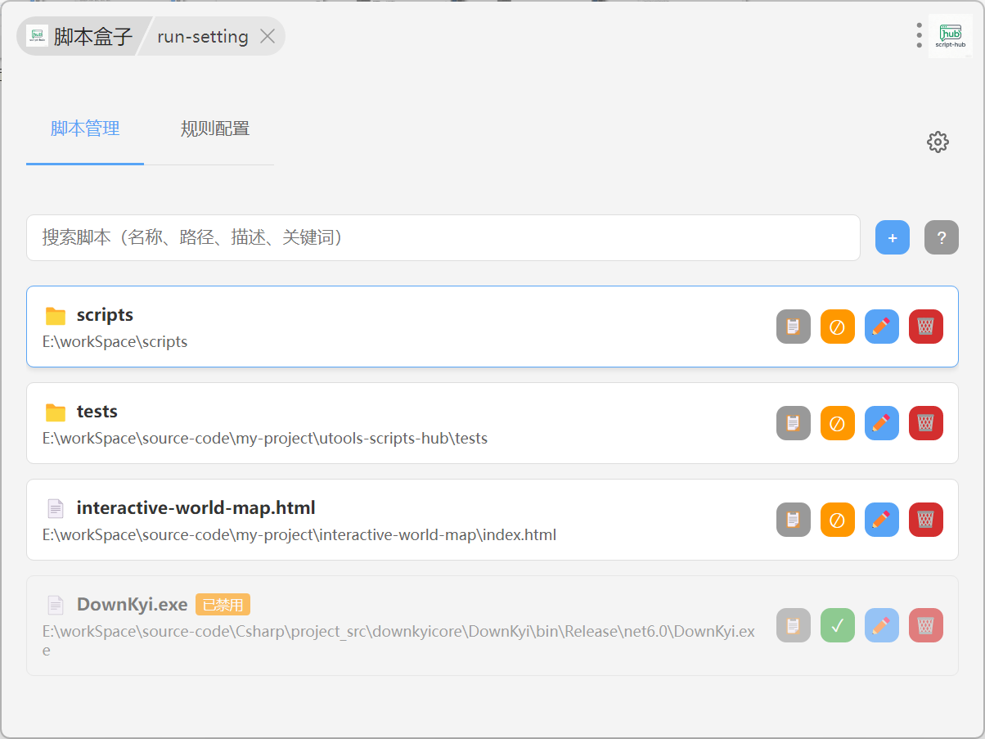
Task: Edit the scripts folder entry
Action: 881,327
